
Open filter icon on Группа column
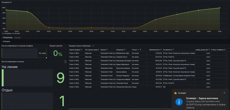tap(107, 50)
